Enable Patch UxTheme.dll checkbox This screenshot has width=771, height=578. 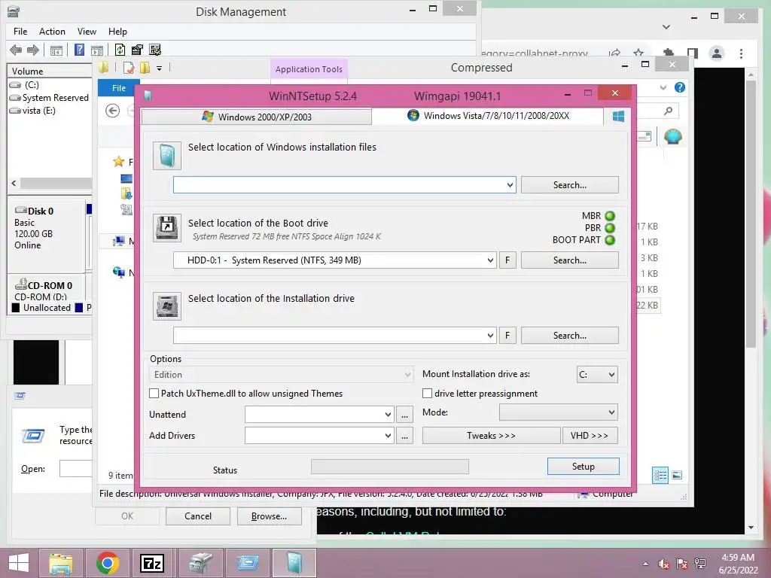[154, 393]
